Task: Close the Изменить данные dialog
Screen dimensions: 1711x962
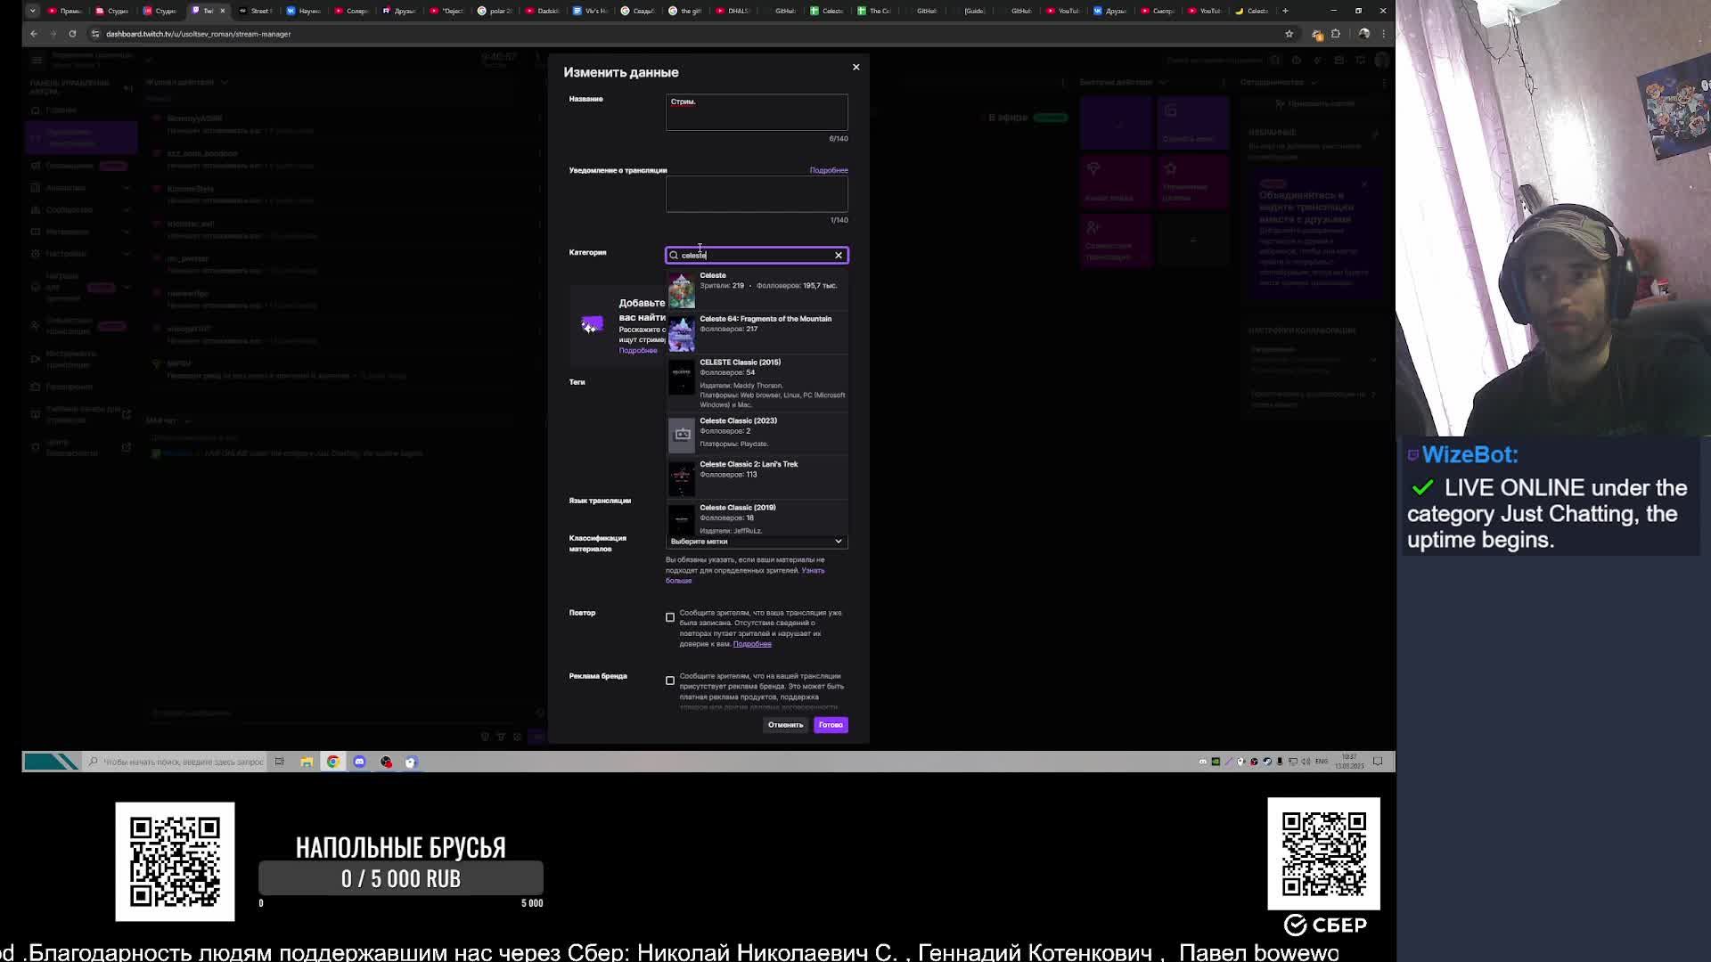Action: (855, 67)
